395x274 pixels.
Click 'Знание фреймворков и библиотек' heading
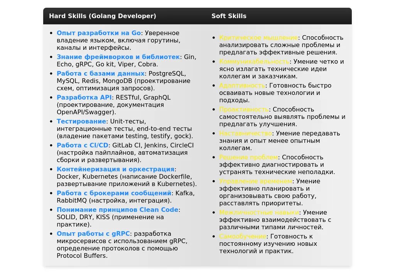tap(118, 57)
